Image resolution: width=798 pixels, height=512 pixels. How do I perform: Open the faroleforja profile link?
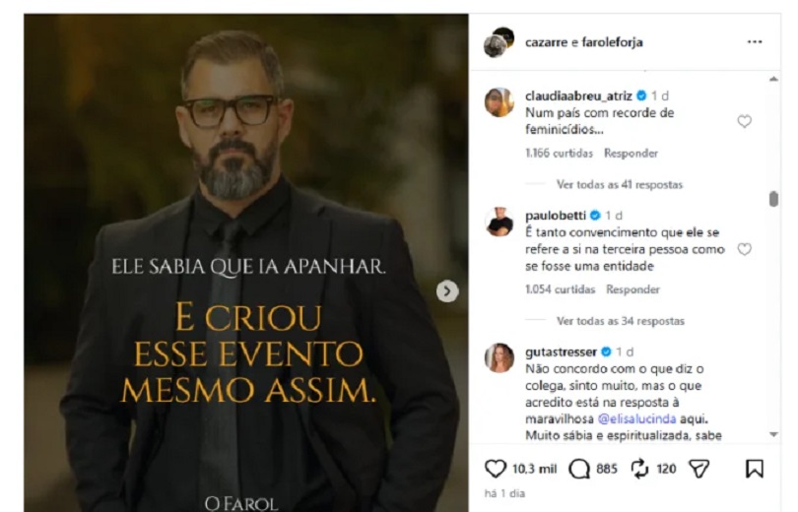point(612,42)
